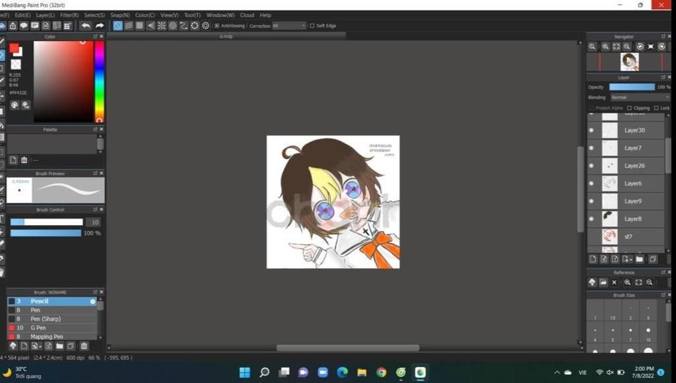Open Pencil brush settings gear

[x=92, y=302]
